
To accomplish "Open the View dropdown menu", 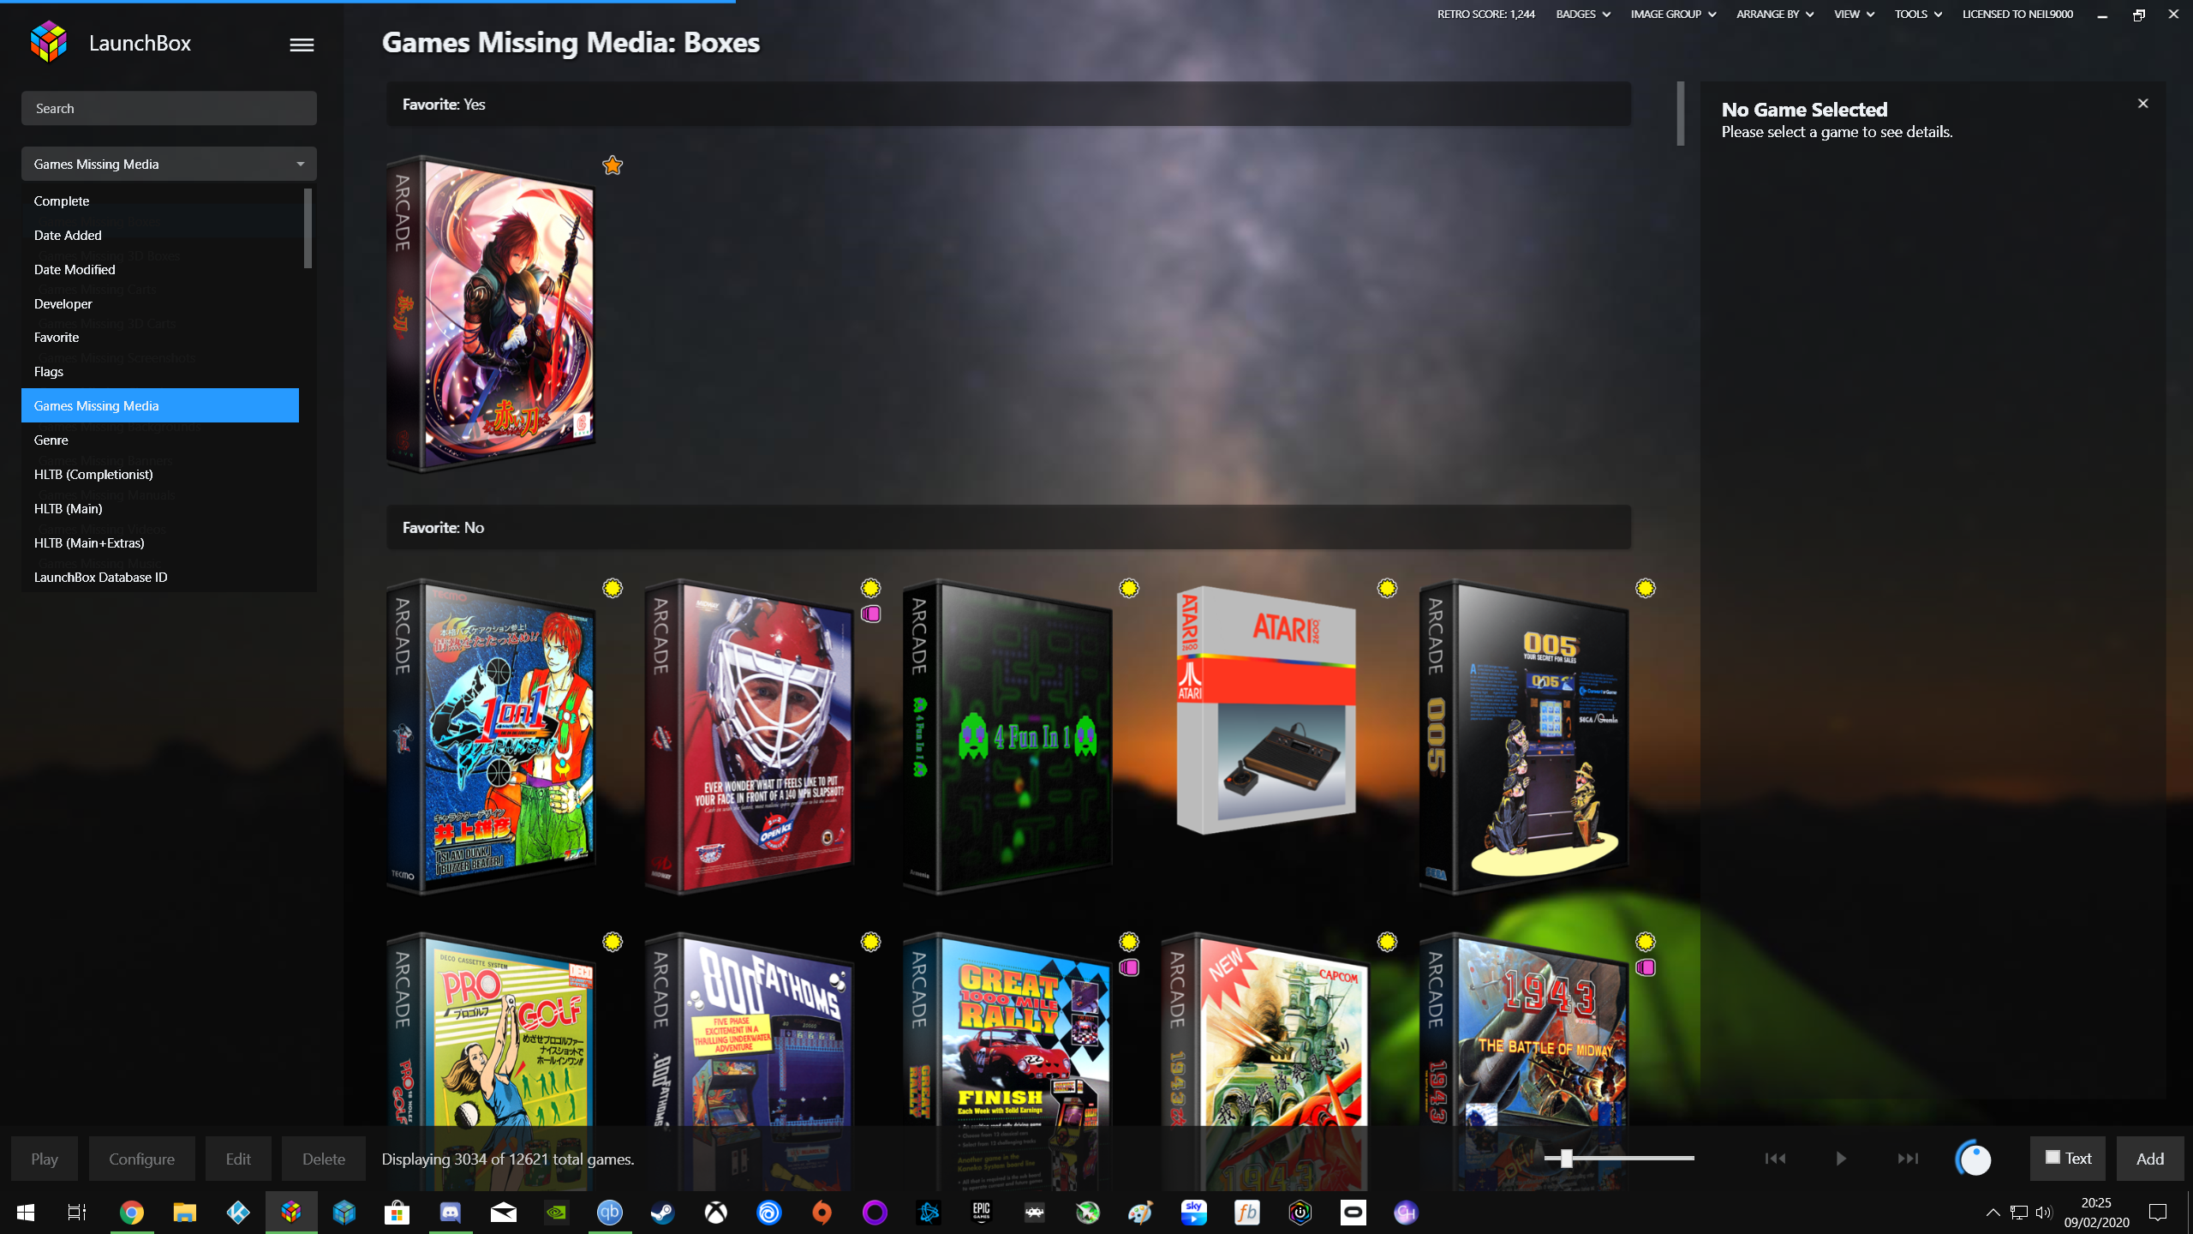I will pos(1854,15).
